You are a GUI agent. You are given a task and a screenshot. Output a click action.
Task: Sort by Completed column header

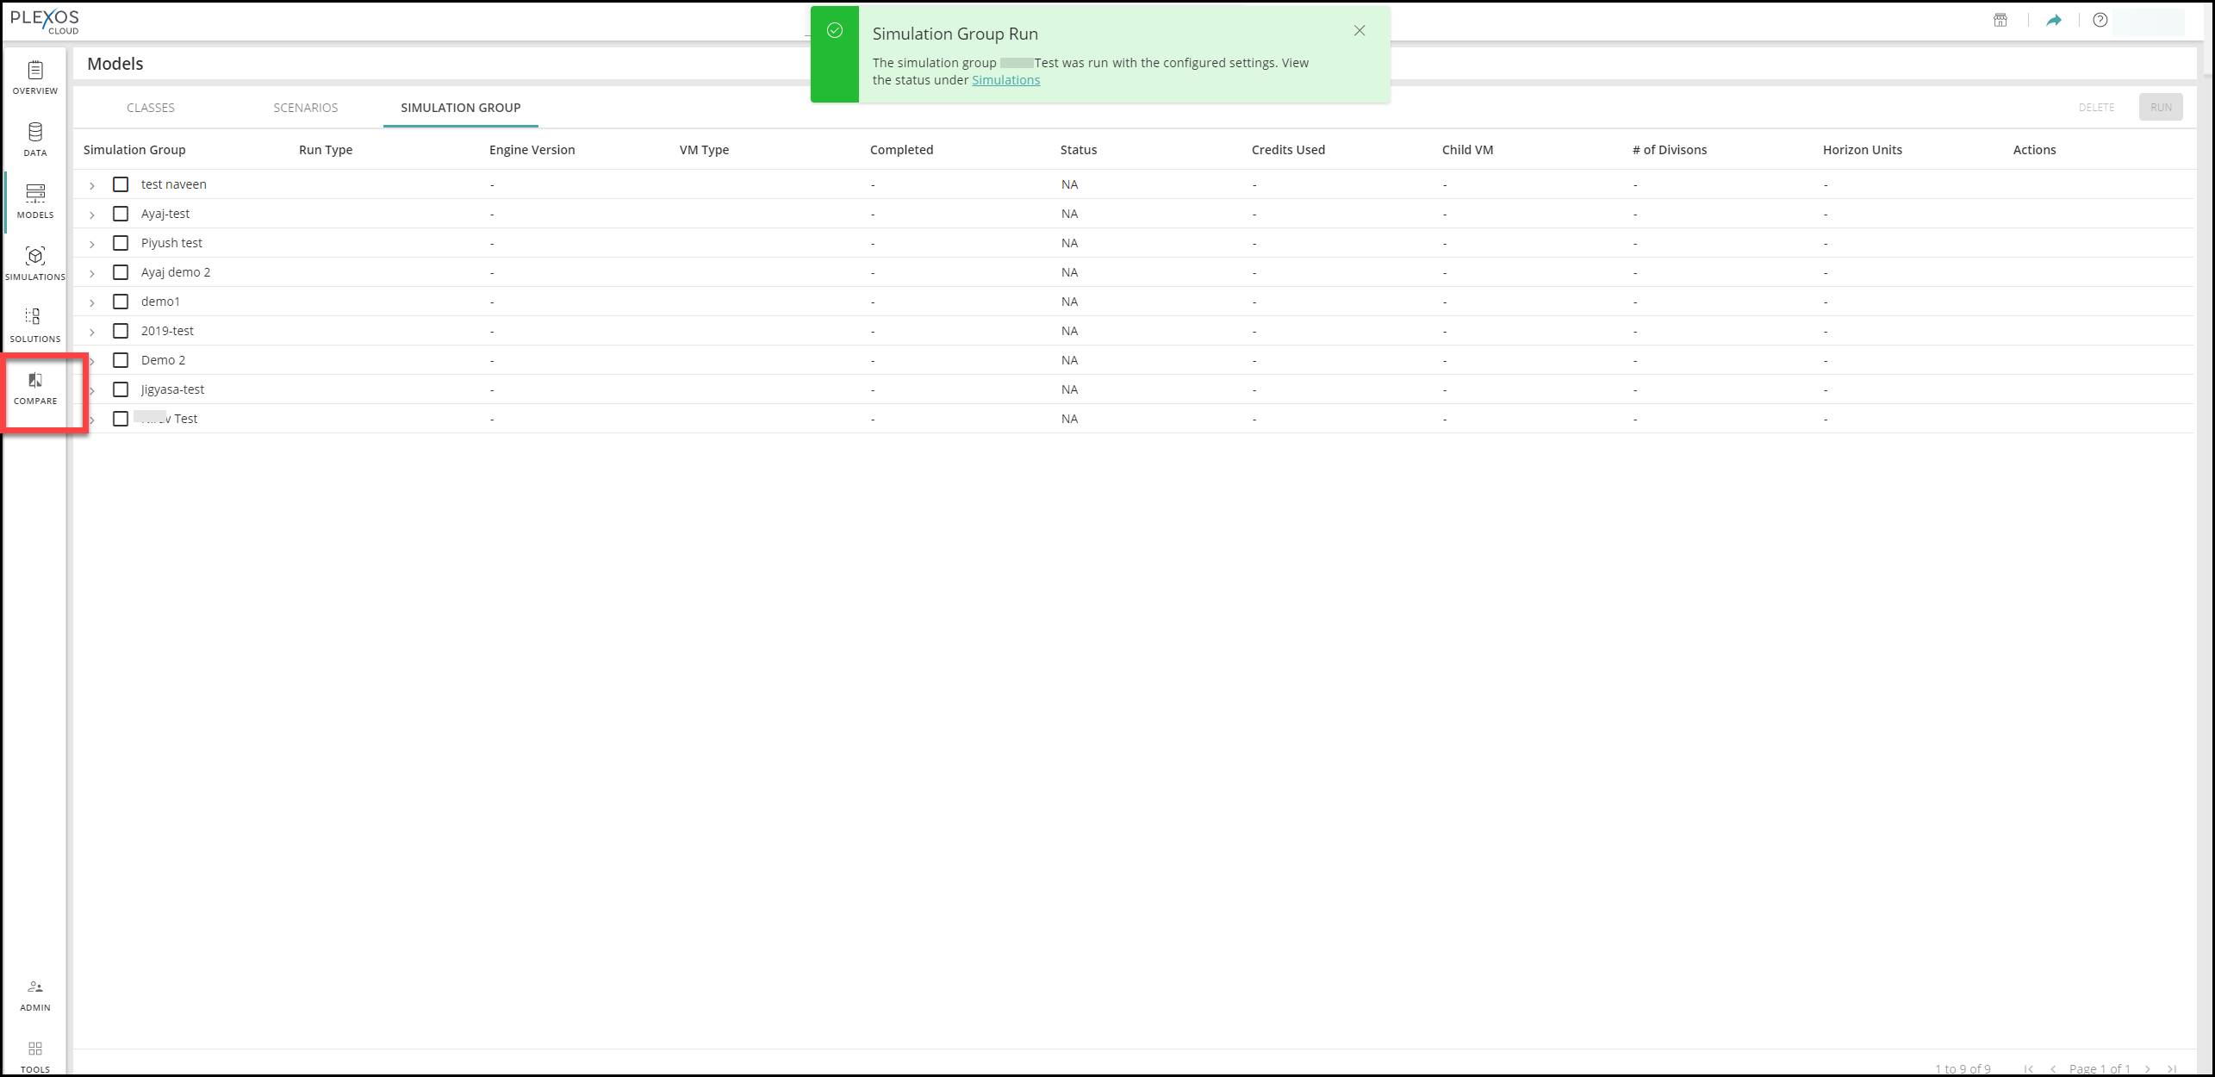click(x=901, y=150)
